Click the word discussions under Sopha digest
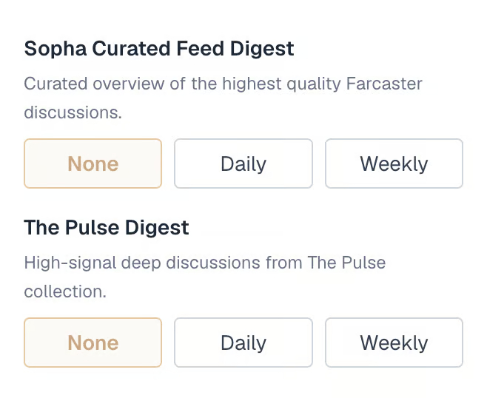Viewport: 487px width, 398px height. click(73, 112)
